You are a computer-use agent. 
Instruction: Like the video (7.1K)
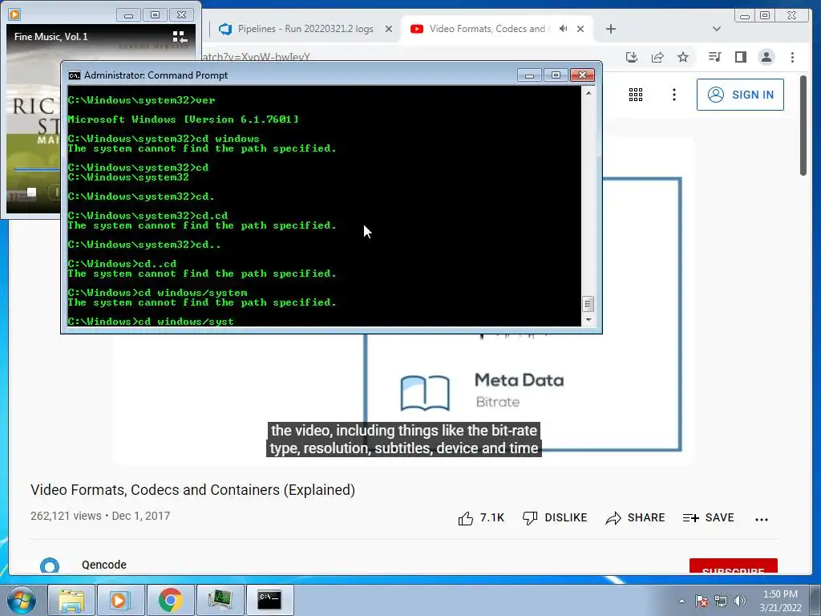pyautogui.click(x=481, y=518)
